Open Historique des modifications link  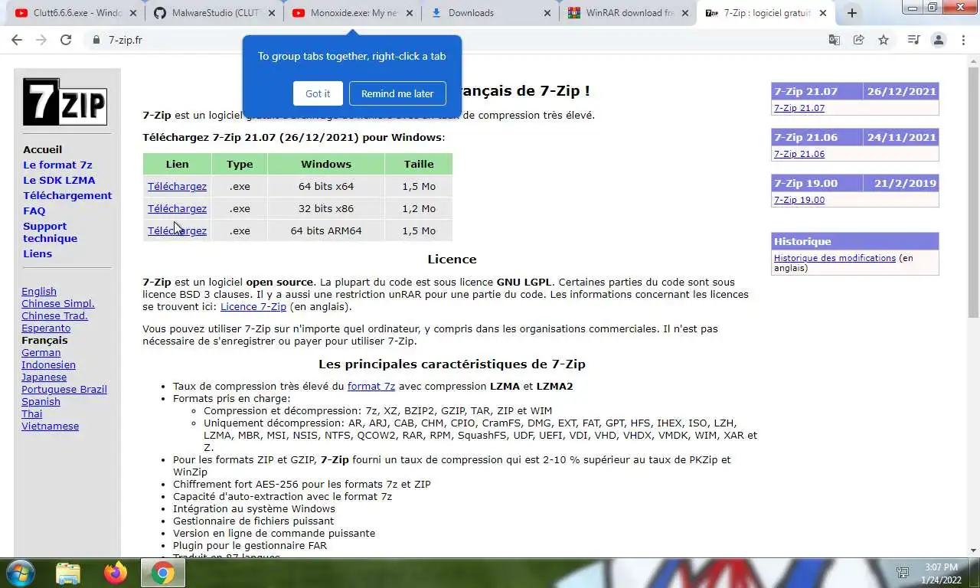point(835,258)
